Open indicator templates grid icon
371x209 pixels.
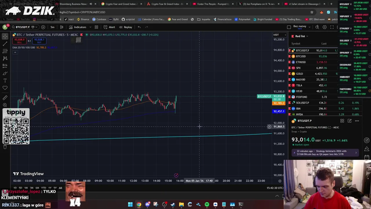click(x=96, y=27)
